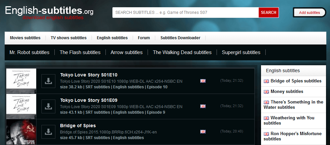The image size is (330, 145).
Task: Click download icon for Tokyo Love Story S01E09
Action: tap(48, 106)
